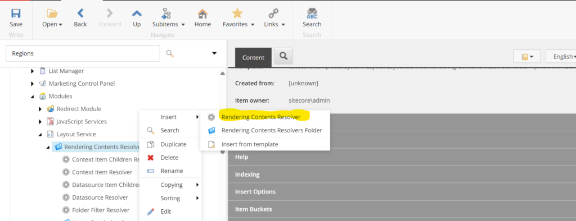Expand the Help section header
576x221 pixels.
click(402, 157)
